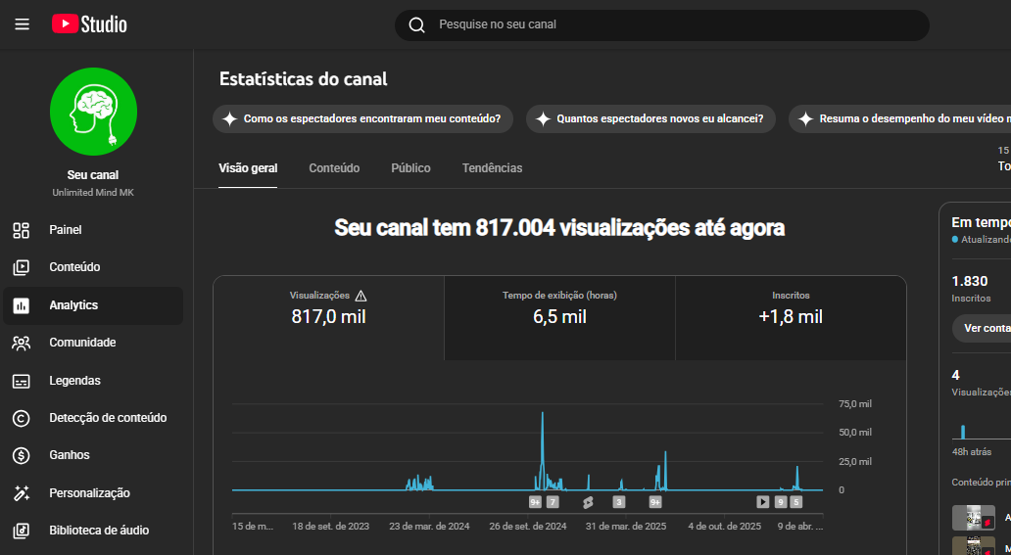Open Legendas subtitles section
This screenshot has width=1011, height=555.
tap(93, 381)
